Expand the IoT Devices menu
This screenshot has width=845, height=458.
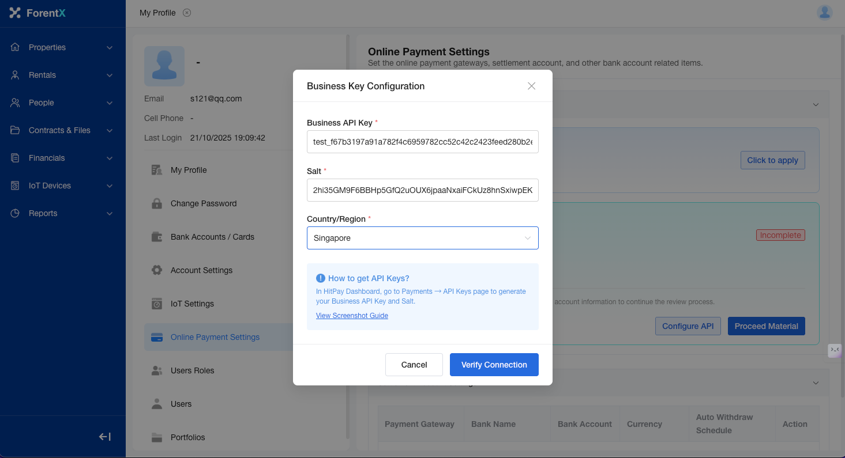pos(62,186)
